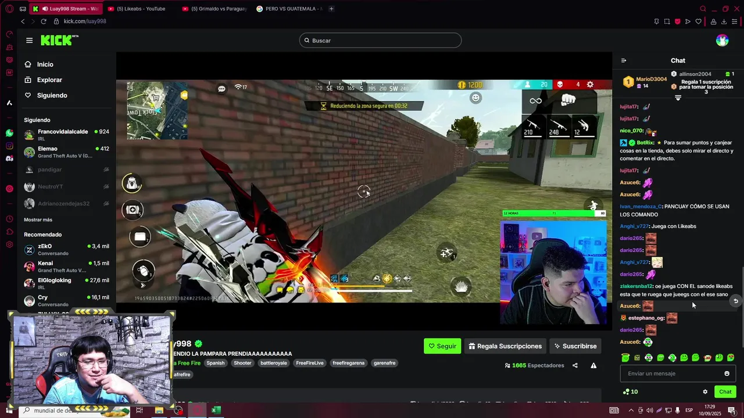Open NeutroYT offline channel
The height and width of the screenshot is (418, 744).
coord(66,186)
